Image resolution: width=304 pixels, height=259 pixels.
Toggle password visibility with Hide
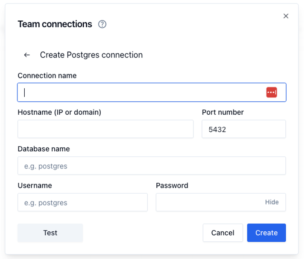272,202
